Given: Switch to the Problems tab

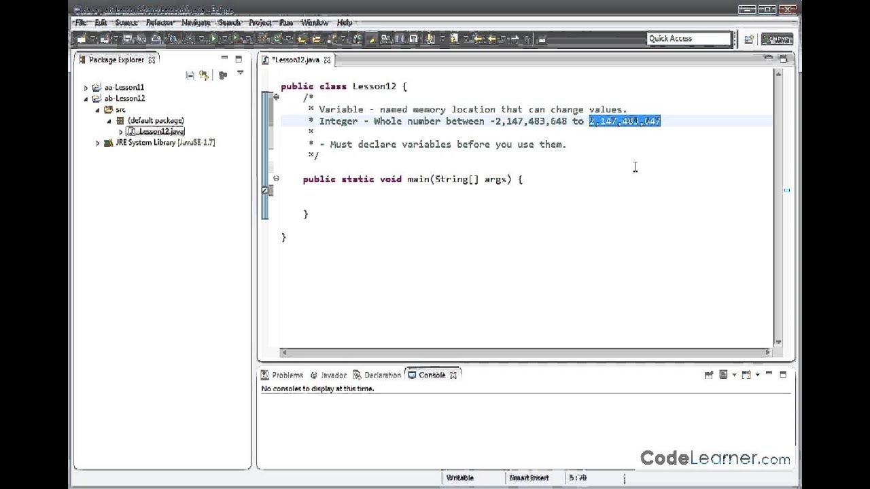Looking at the screenshot, I should coord(283,375).
